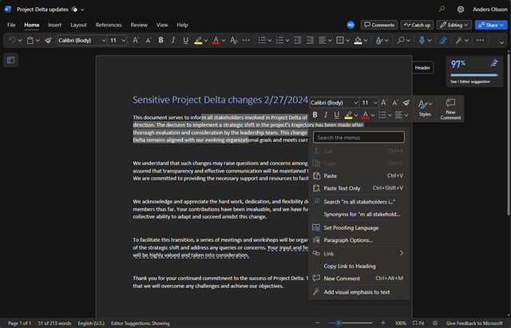Choose Paste Text Only from the context menu
The image size is (511, 328).
click(342, 188)
